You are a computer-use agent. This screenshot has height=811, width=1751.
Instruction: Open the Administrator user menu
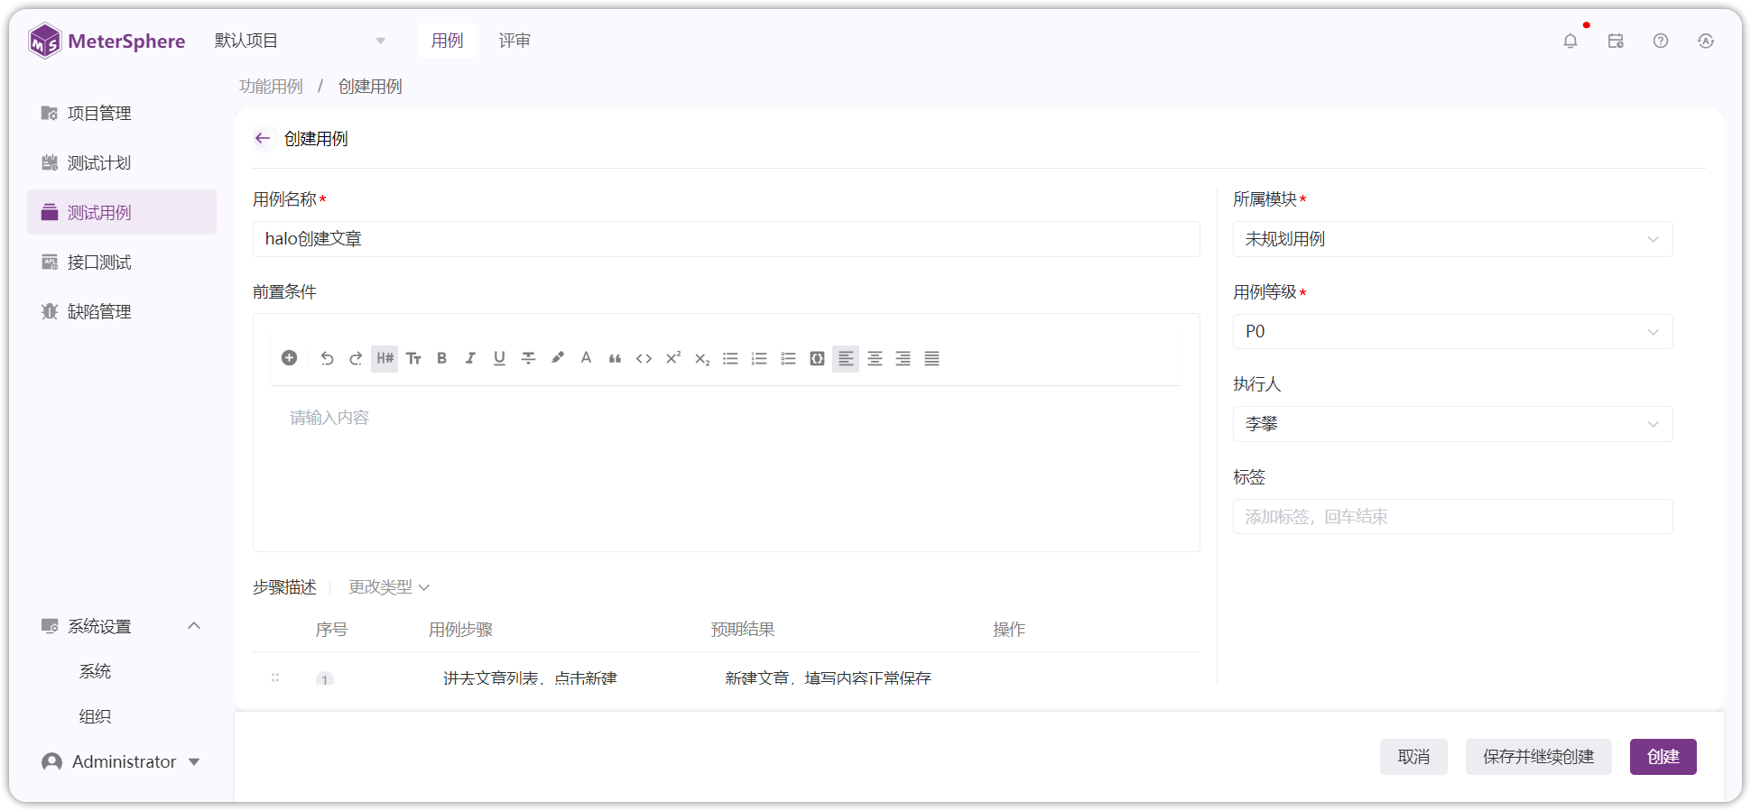(x=121, y=761)
